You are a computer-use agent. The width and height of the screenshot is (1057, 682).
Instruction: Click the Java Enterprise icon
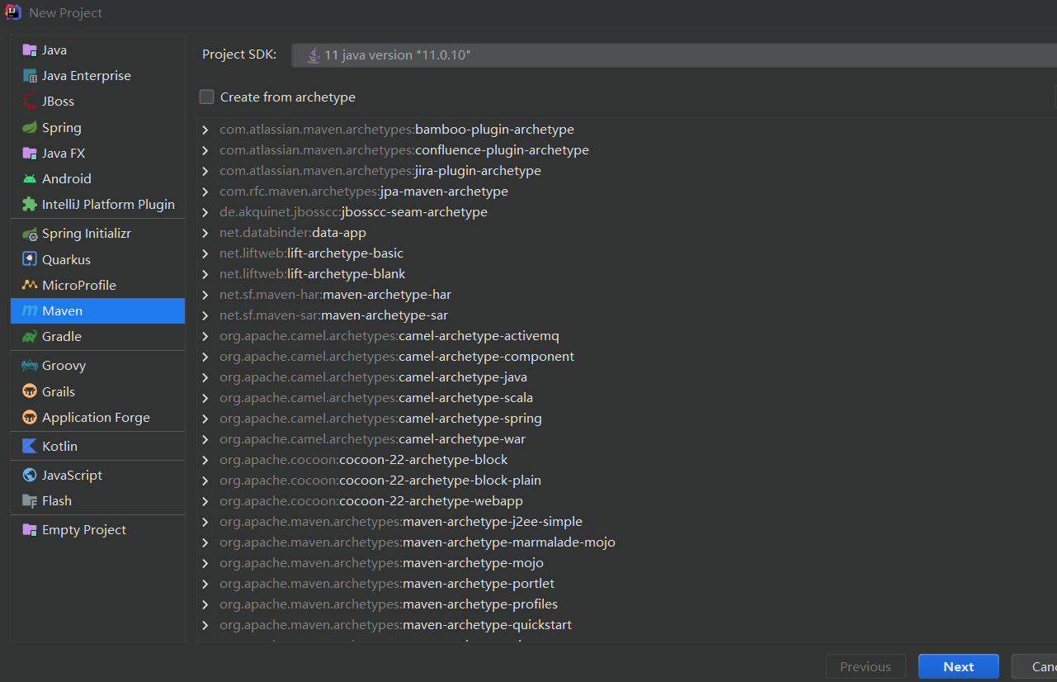coord(30,76)
